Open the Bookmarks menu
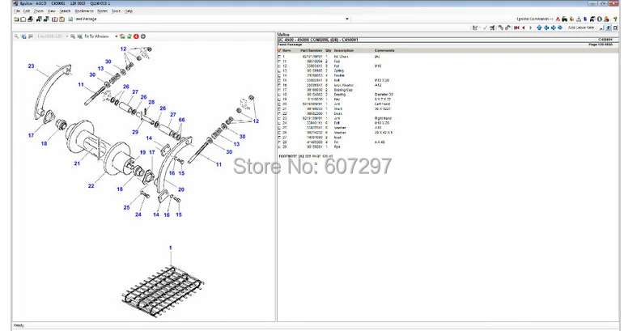 coord(84,11)
